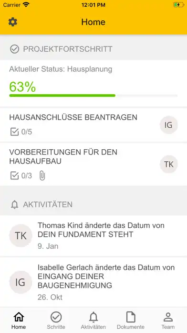
Task: Select the Home tab
Action: 19,320
